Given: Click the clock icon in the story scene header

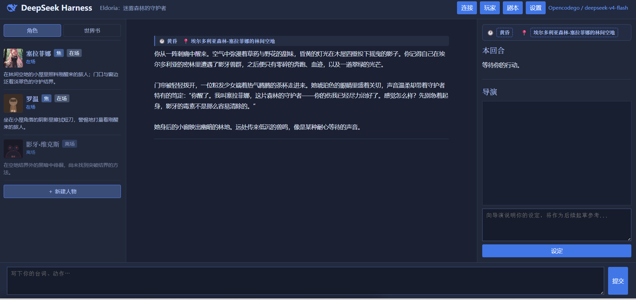Looking at the screenshot, I should pyautogui.click(x=162, y=41).
